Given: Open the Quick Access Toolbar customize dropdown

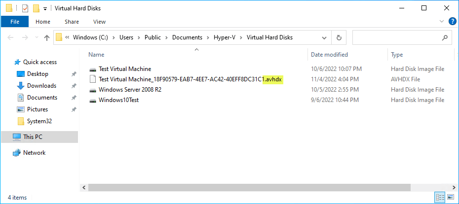Looking at the screenshot, I should pos(45,8).
